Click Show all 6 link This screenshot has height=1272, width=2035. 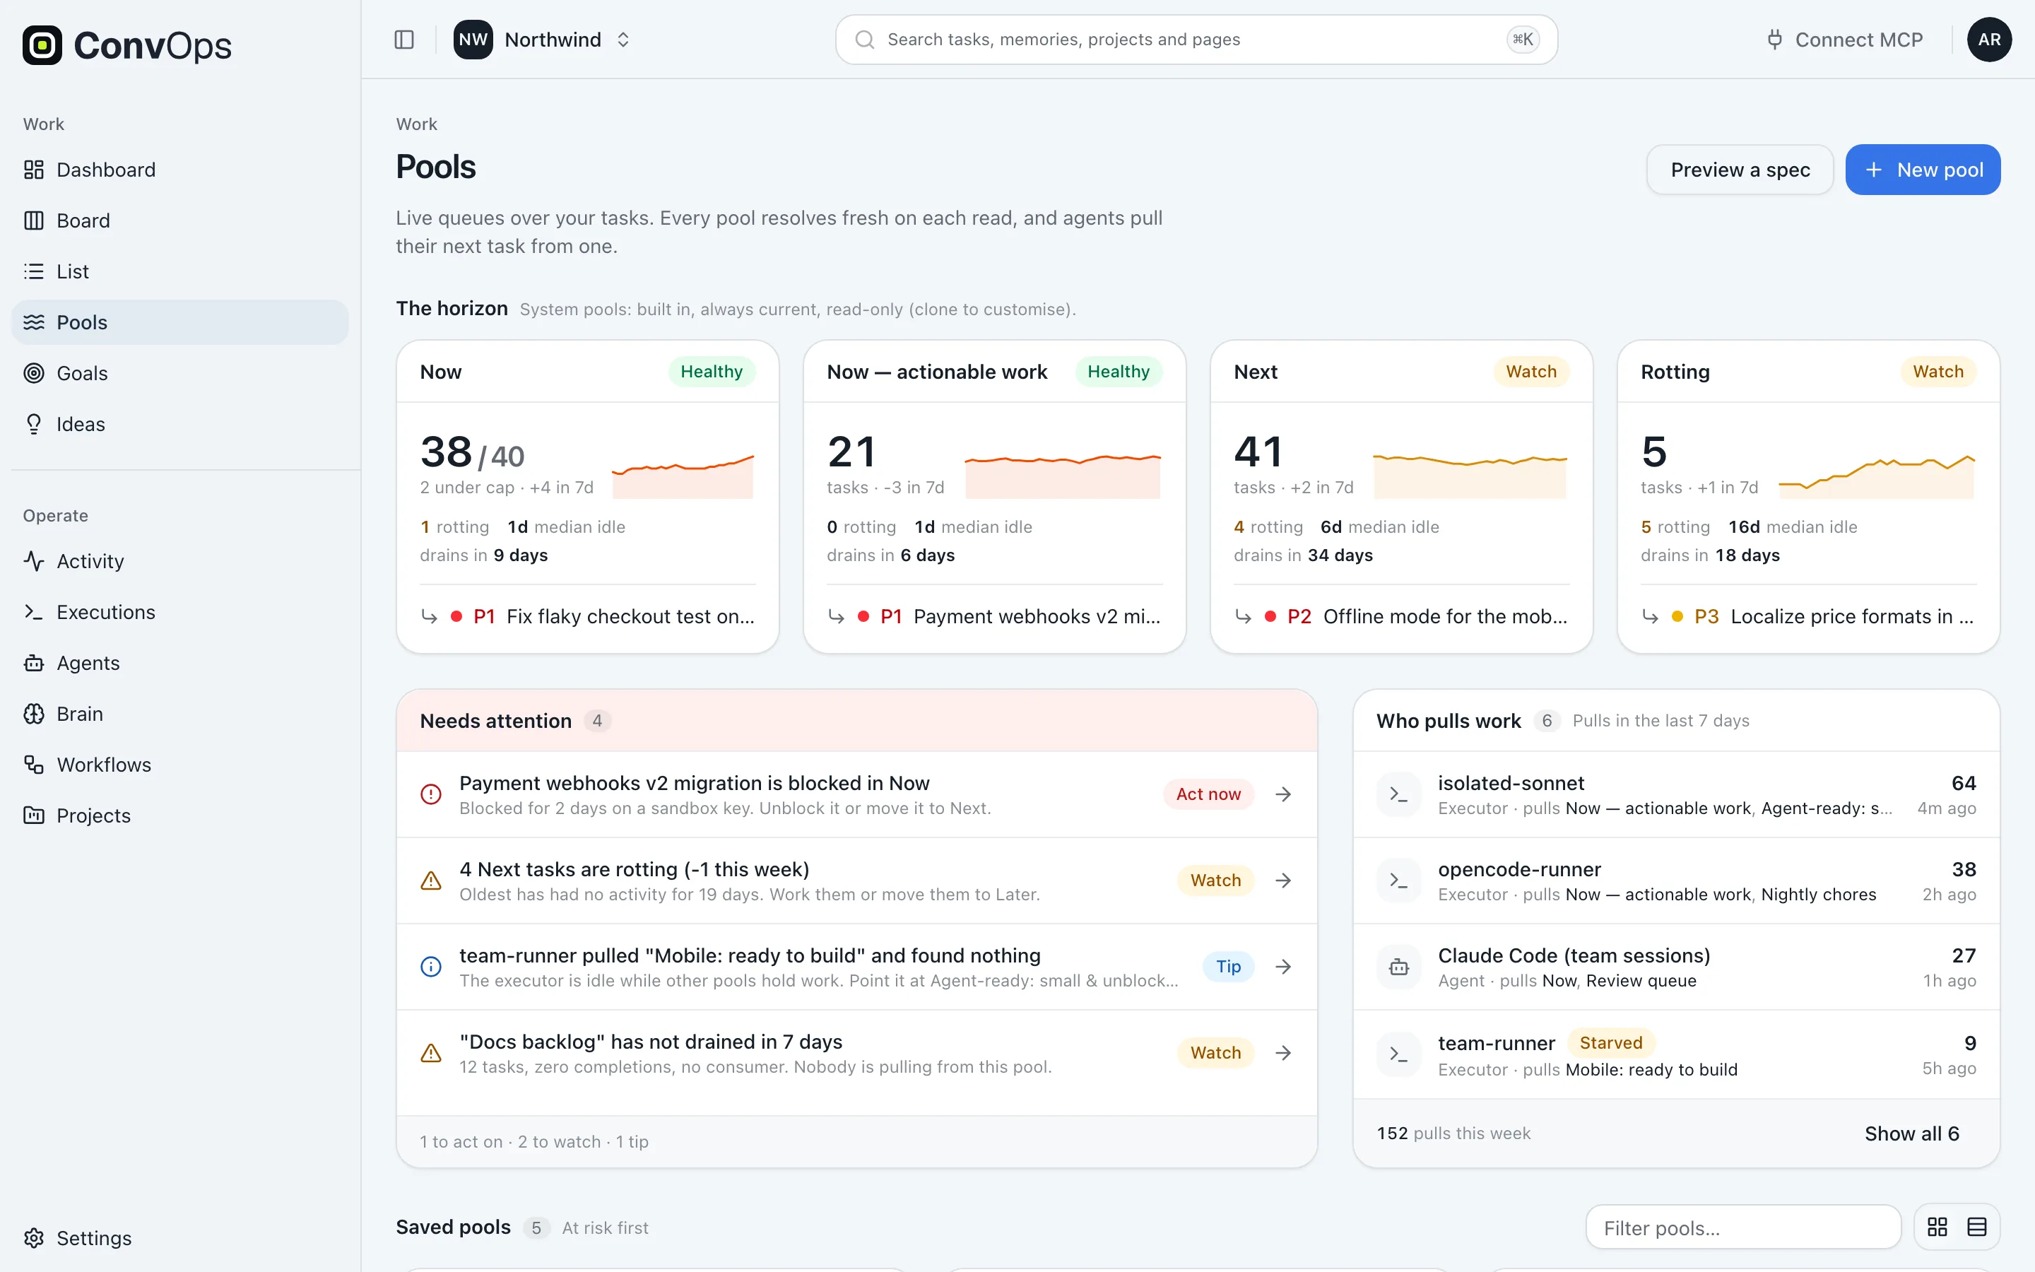pyautogui.click(x=1911, y=1134)
